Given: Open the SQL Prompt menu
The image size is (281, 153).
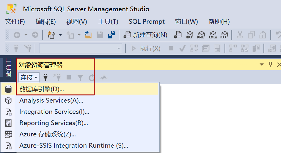Looking at the screenshot, I should [x=147, y=22].
